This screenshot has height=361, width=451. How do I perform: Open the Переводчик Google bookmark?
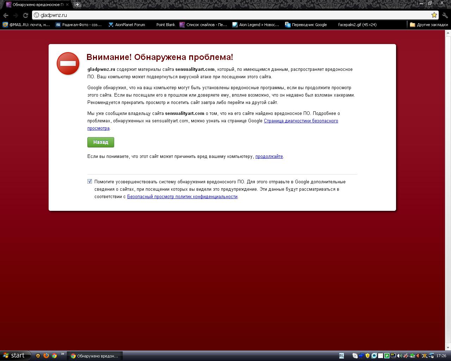coord(306,25)
